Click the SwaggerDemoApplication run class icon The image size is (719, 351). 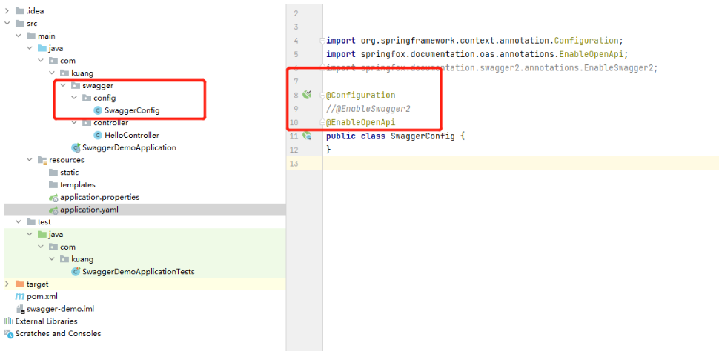pyautogui.click(x=76, y=147)
